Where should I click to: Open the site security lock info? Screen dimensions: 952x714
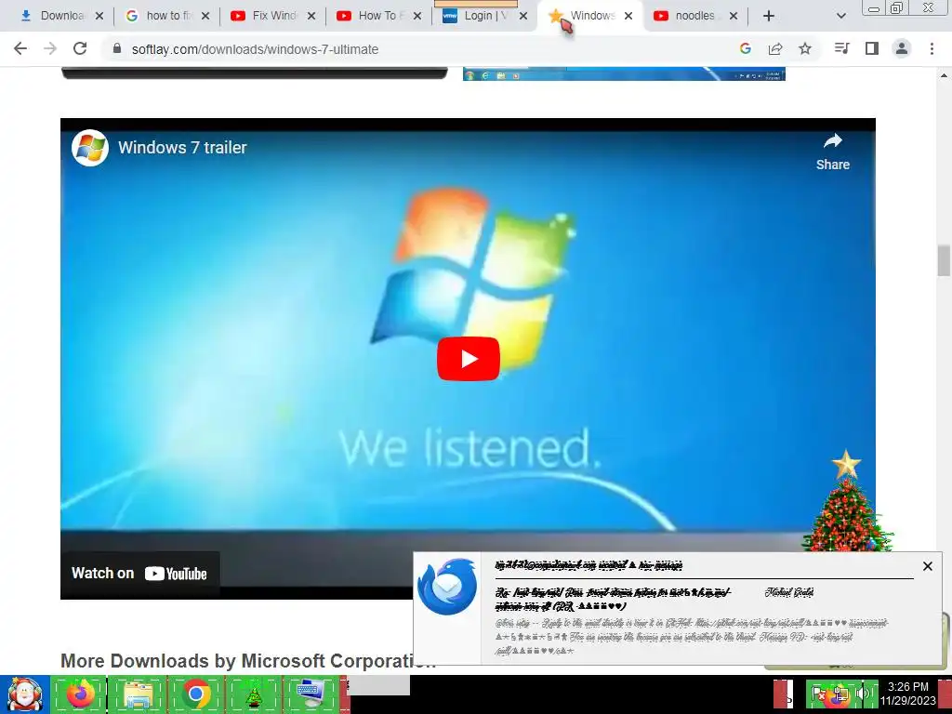(x=117, y=48)
